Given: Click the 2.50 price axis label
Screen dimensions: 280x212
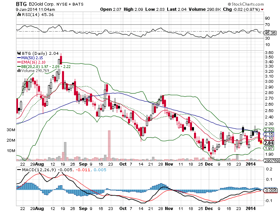Looking at the screenshot, I should [x=269, y=110].
